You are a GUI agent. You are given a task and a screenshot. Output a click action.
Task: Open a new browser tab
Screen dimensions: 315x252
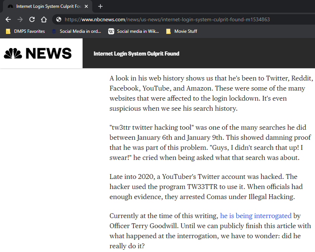coord(100,6)
